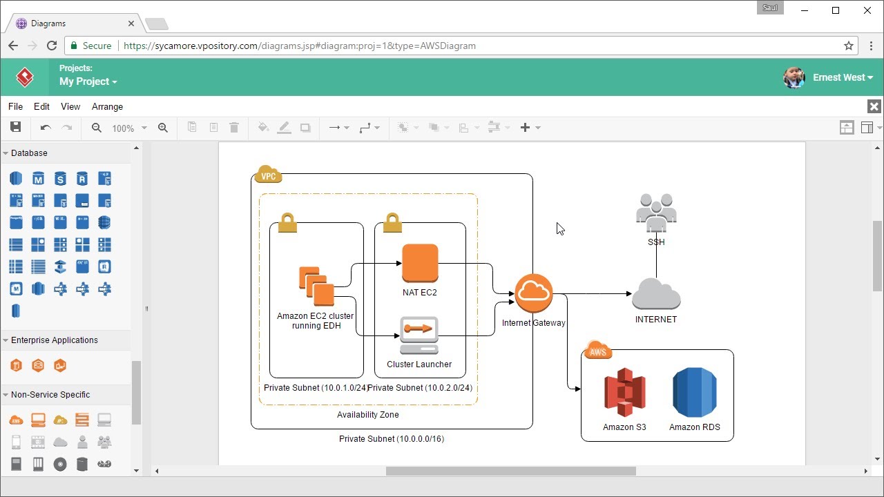Image resolution: width=884 pixels, height=497 pixels.
Task: Pick the fill color bucket tool
Action: 263,128
